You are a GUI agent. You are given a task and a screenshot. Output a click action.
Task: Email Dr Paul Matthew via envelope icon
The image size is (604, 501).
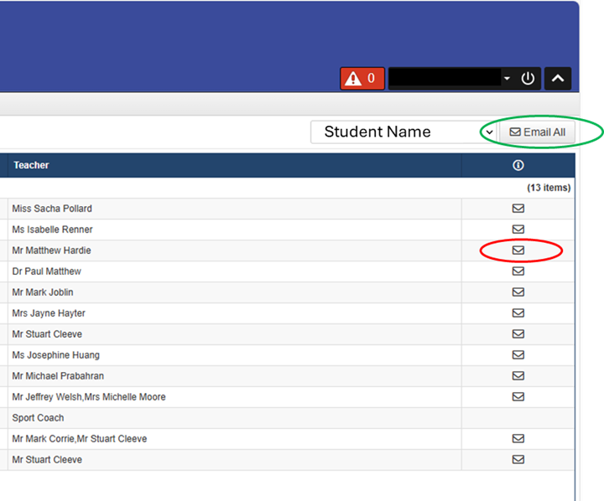[518, 271]
